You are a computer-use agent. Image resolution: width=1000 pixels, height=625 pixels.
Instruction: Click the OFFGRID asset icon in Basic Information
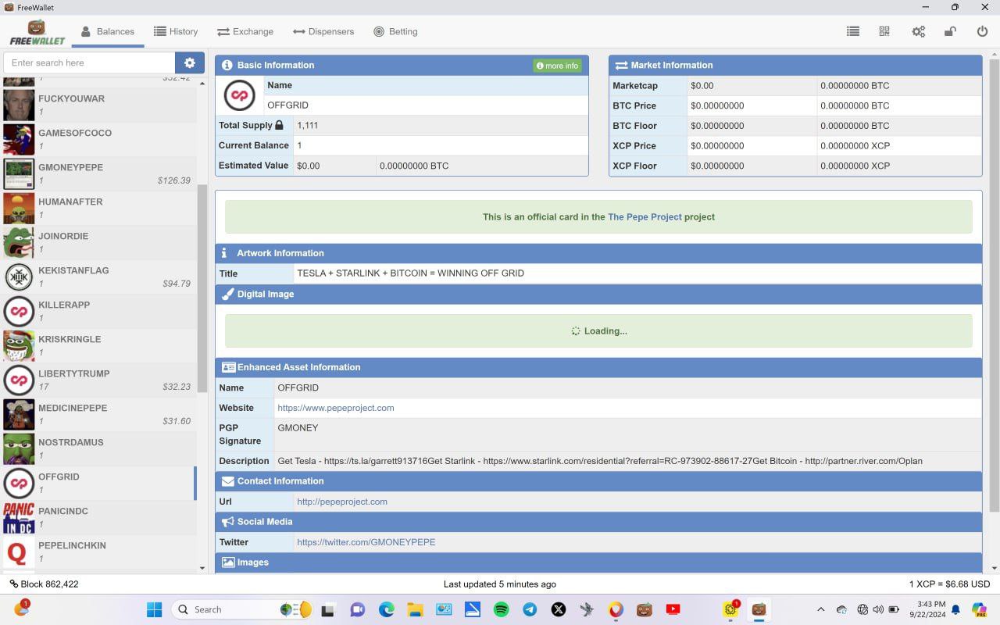240,95
